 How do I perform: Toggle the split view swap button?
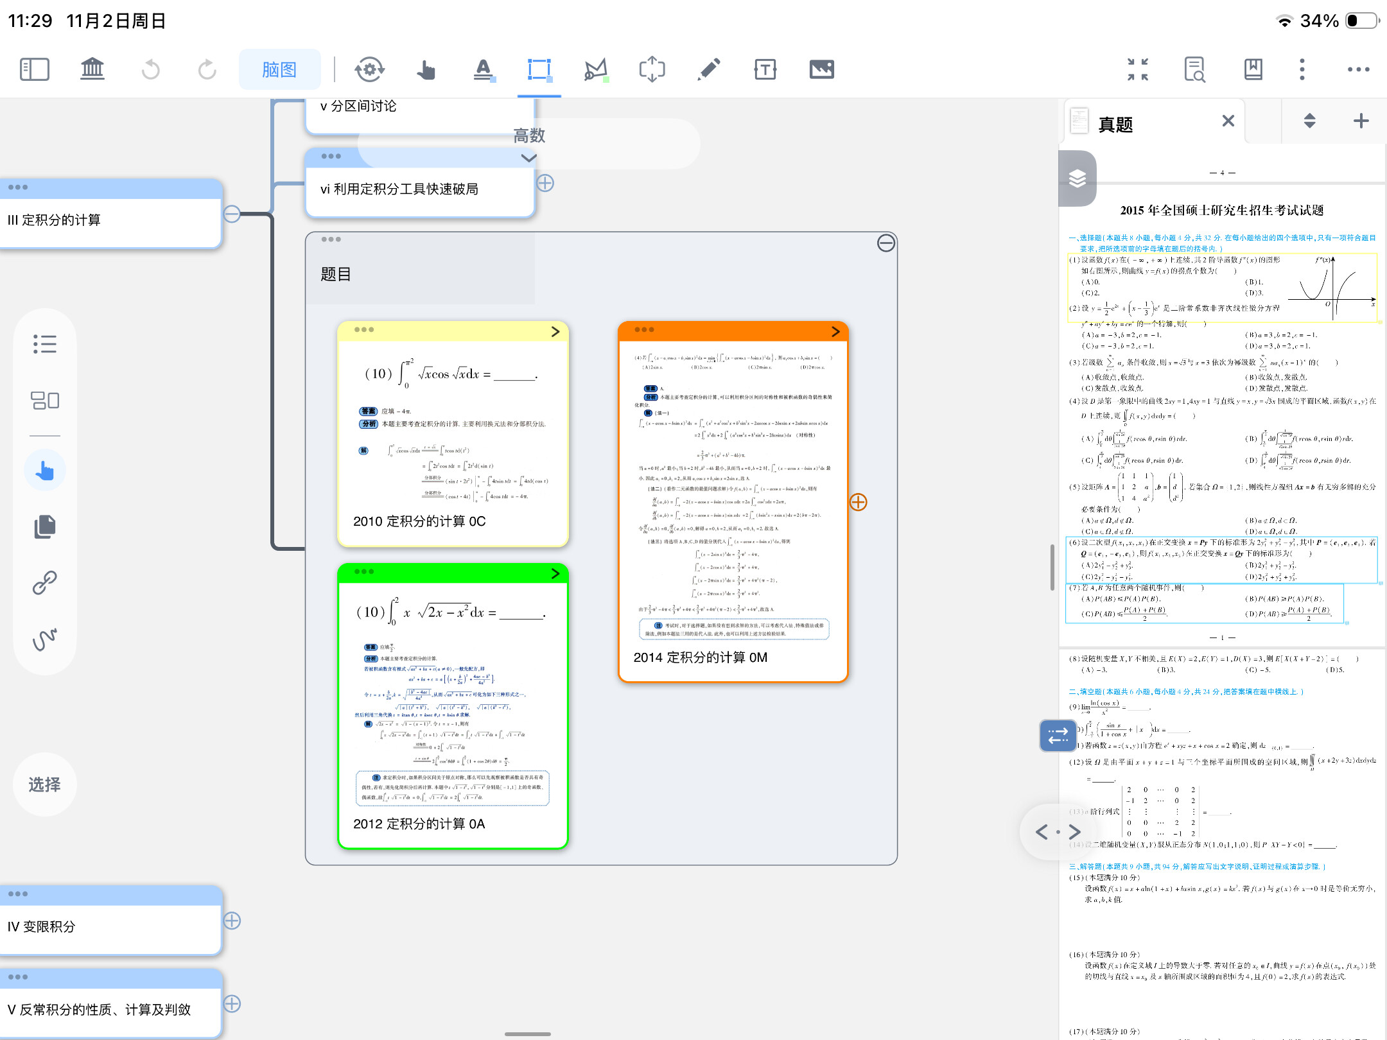(1058, 735)
